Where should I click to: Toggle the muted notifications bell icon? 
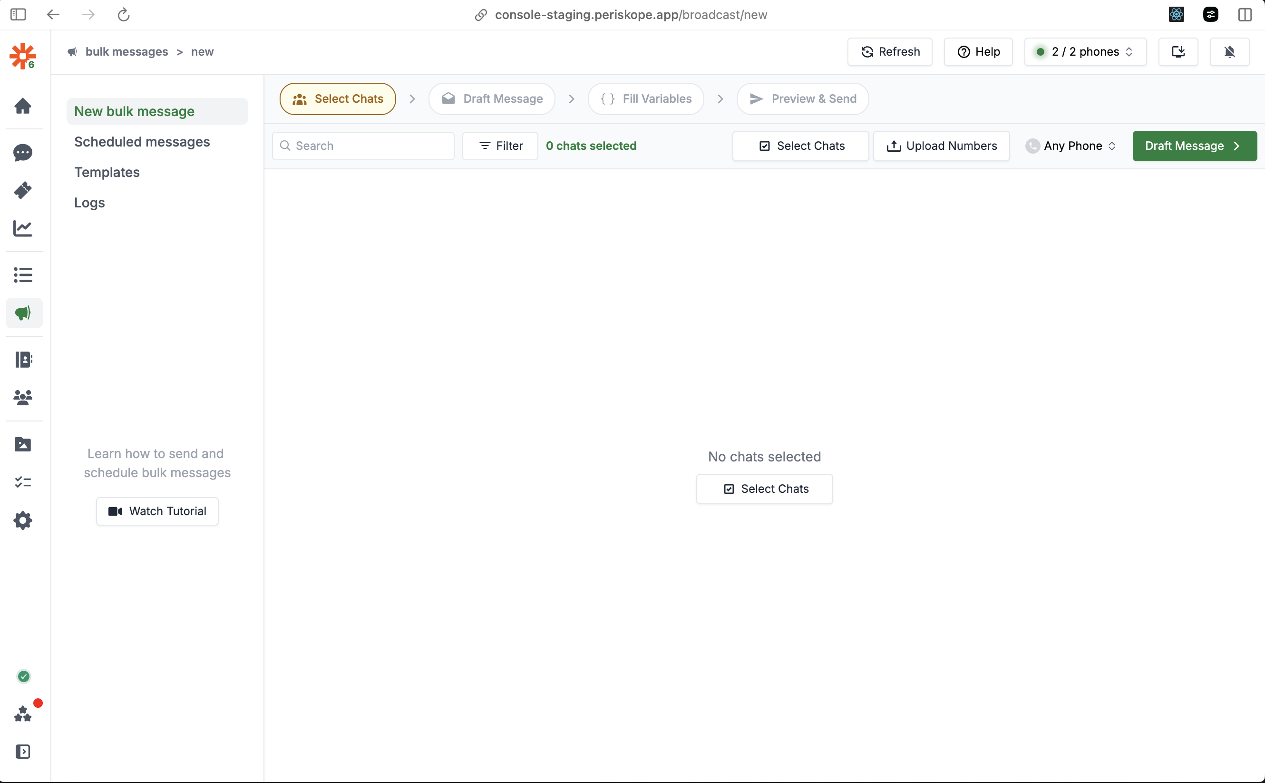coord(1230,52)
